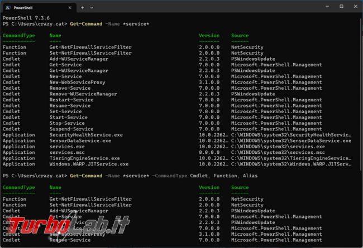Click the 'Set-Service' cmdlet name
Image resolution: width=363 pixels, height=248 pixels.
point(65,111)
